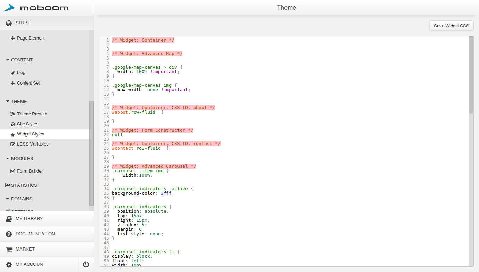This screenshot has height=272, width=479.
Task: Collapse the MODULES section
Action: [8, 159]
